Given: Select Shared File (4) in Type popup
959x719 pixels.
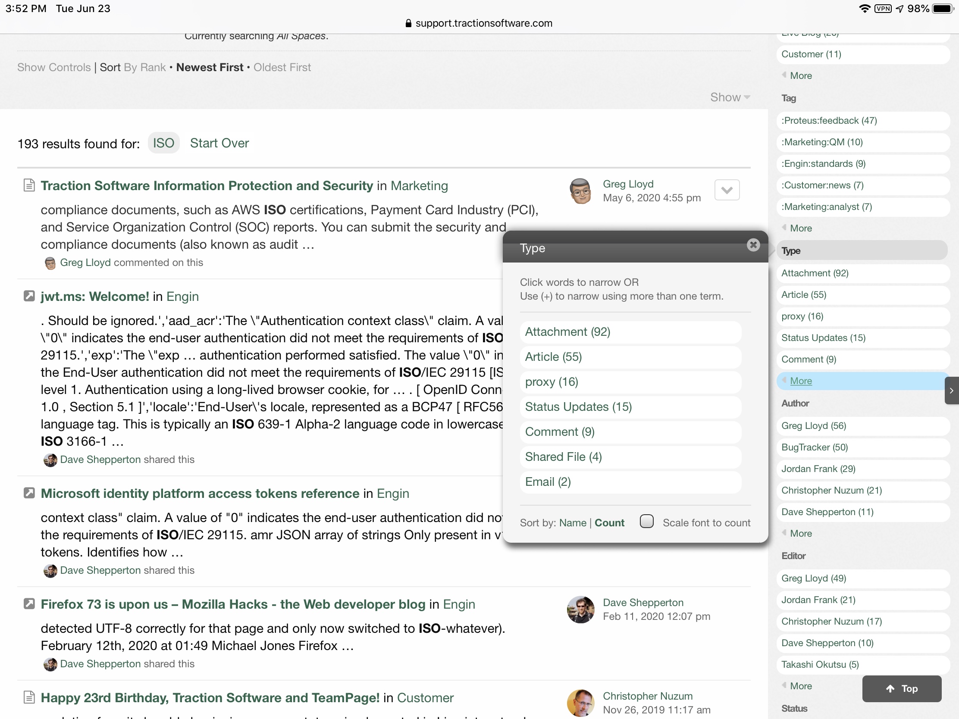Looking at the screenshot, I should click(x=563, y=457).
